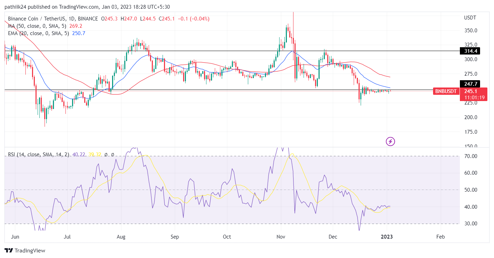Screen dimensions: 494x258
Task: Click the published by pathiik24 header text
Action: [x=87, y=7]
